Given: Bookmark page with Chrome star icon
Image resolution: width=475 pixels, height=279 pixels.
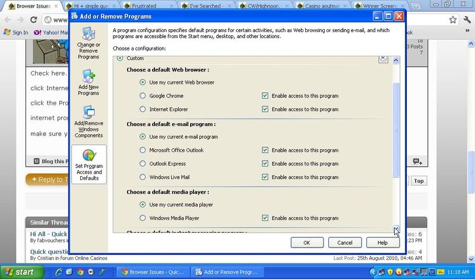Looking at the screenshot, I should 453,20.
